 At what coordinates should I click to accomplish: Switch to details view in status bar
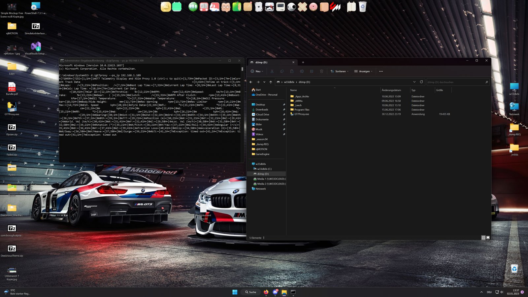(483, 238)
